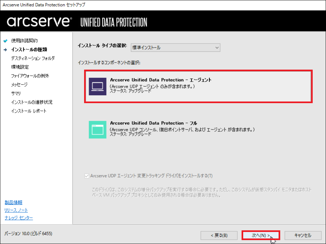The width and height of the screenshot is (326, 244).
Task: Click the checkmark icon beside 使用許諾契約
Action: 6,41
